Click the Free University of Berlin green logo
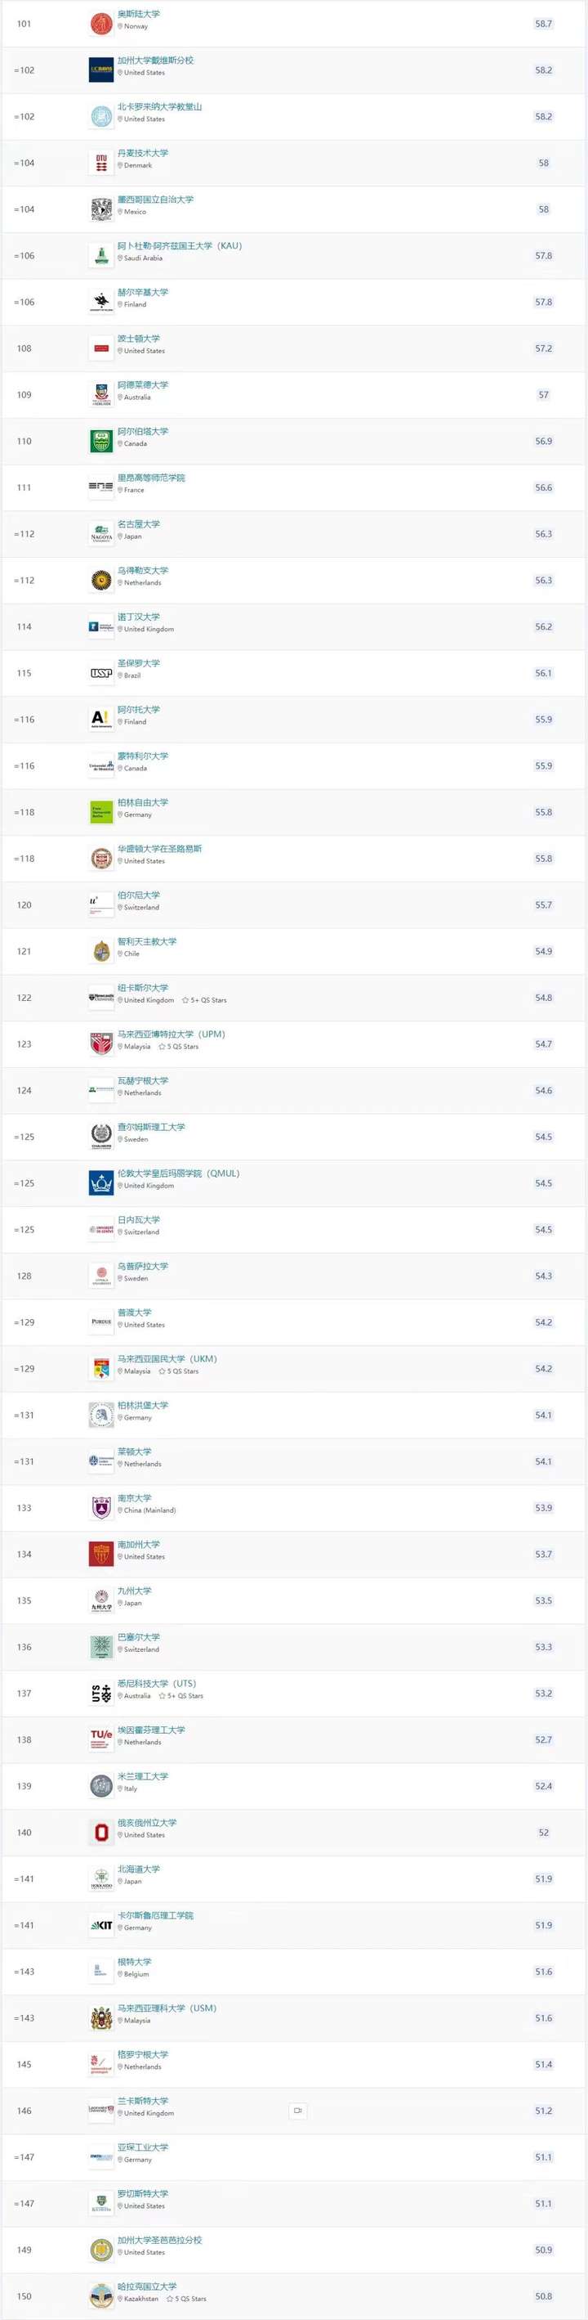This screenshot has width=588, height=2320. click(x=101, y=812)
